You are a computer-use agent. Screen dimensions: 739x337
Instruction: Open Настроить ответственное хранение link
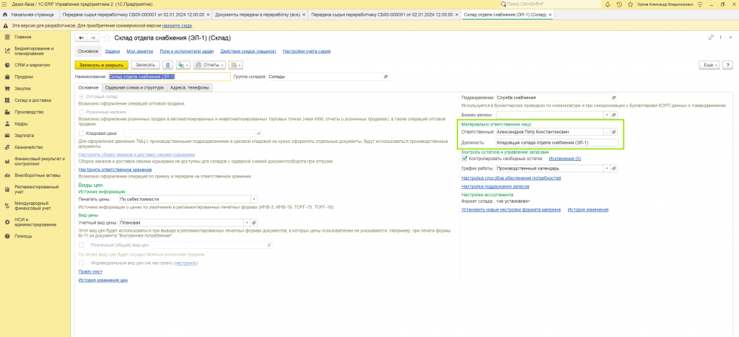click(113, 169)
